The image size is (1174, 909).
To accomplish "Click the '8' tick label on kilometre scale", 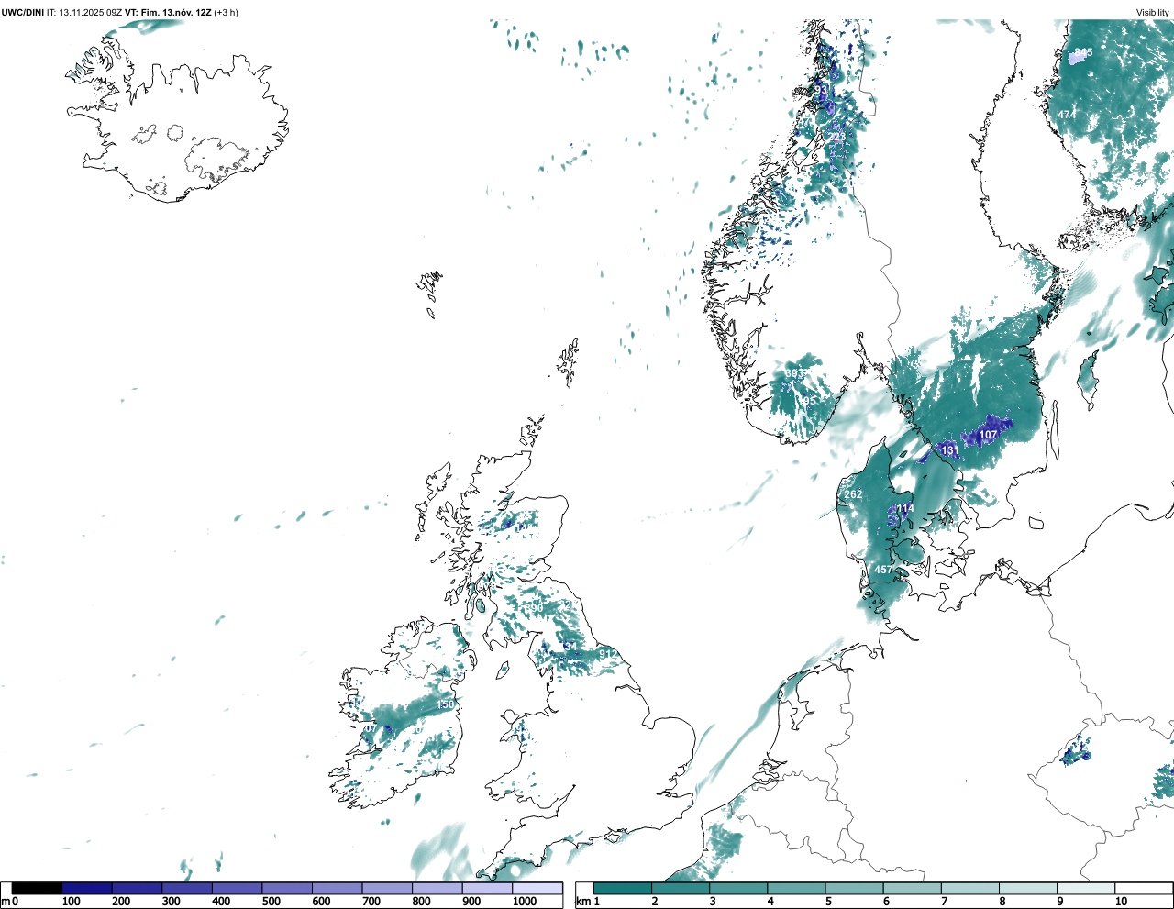I will (x=1002, y=902).
